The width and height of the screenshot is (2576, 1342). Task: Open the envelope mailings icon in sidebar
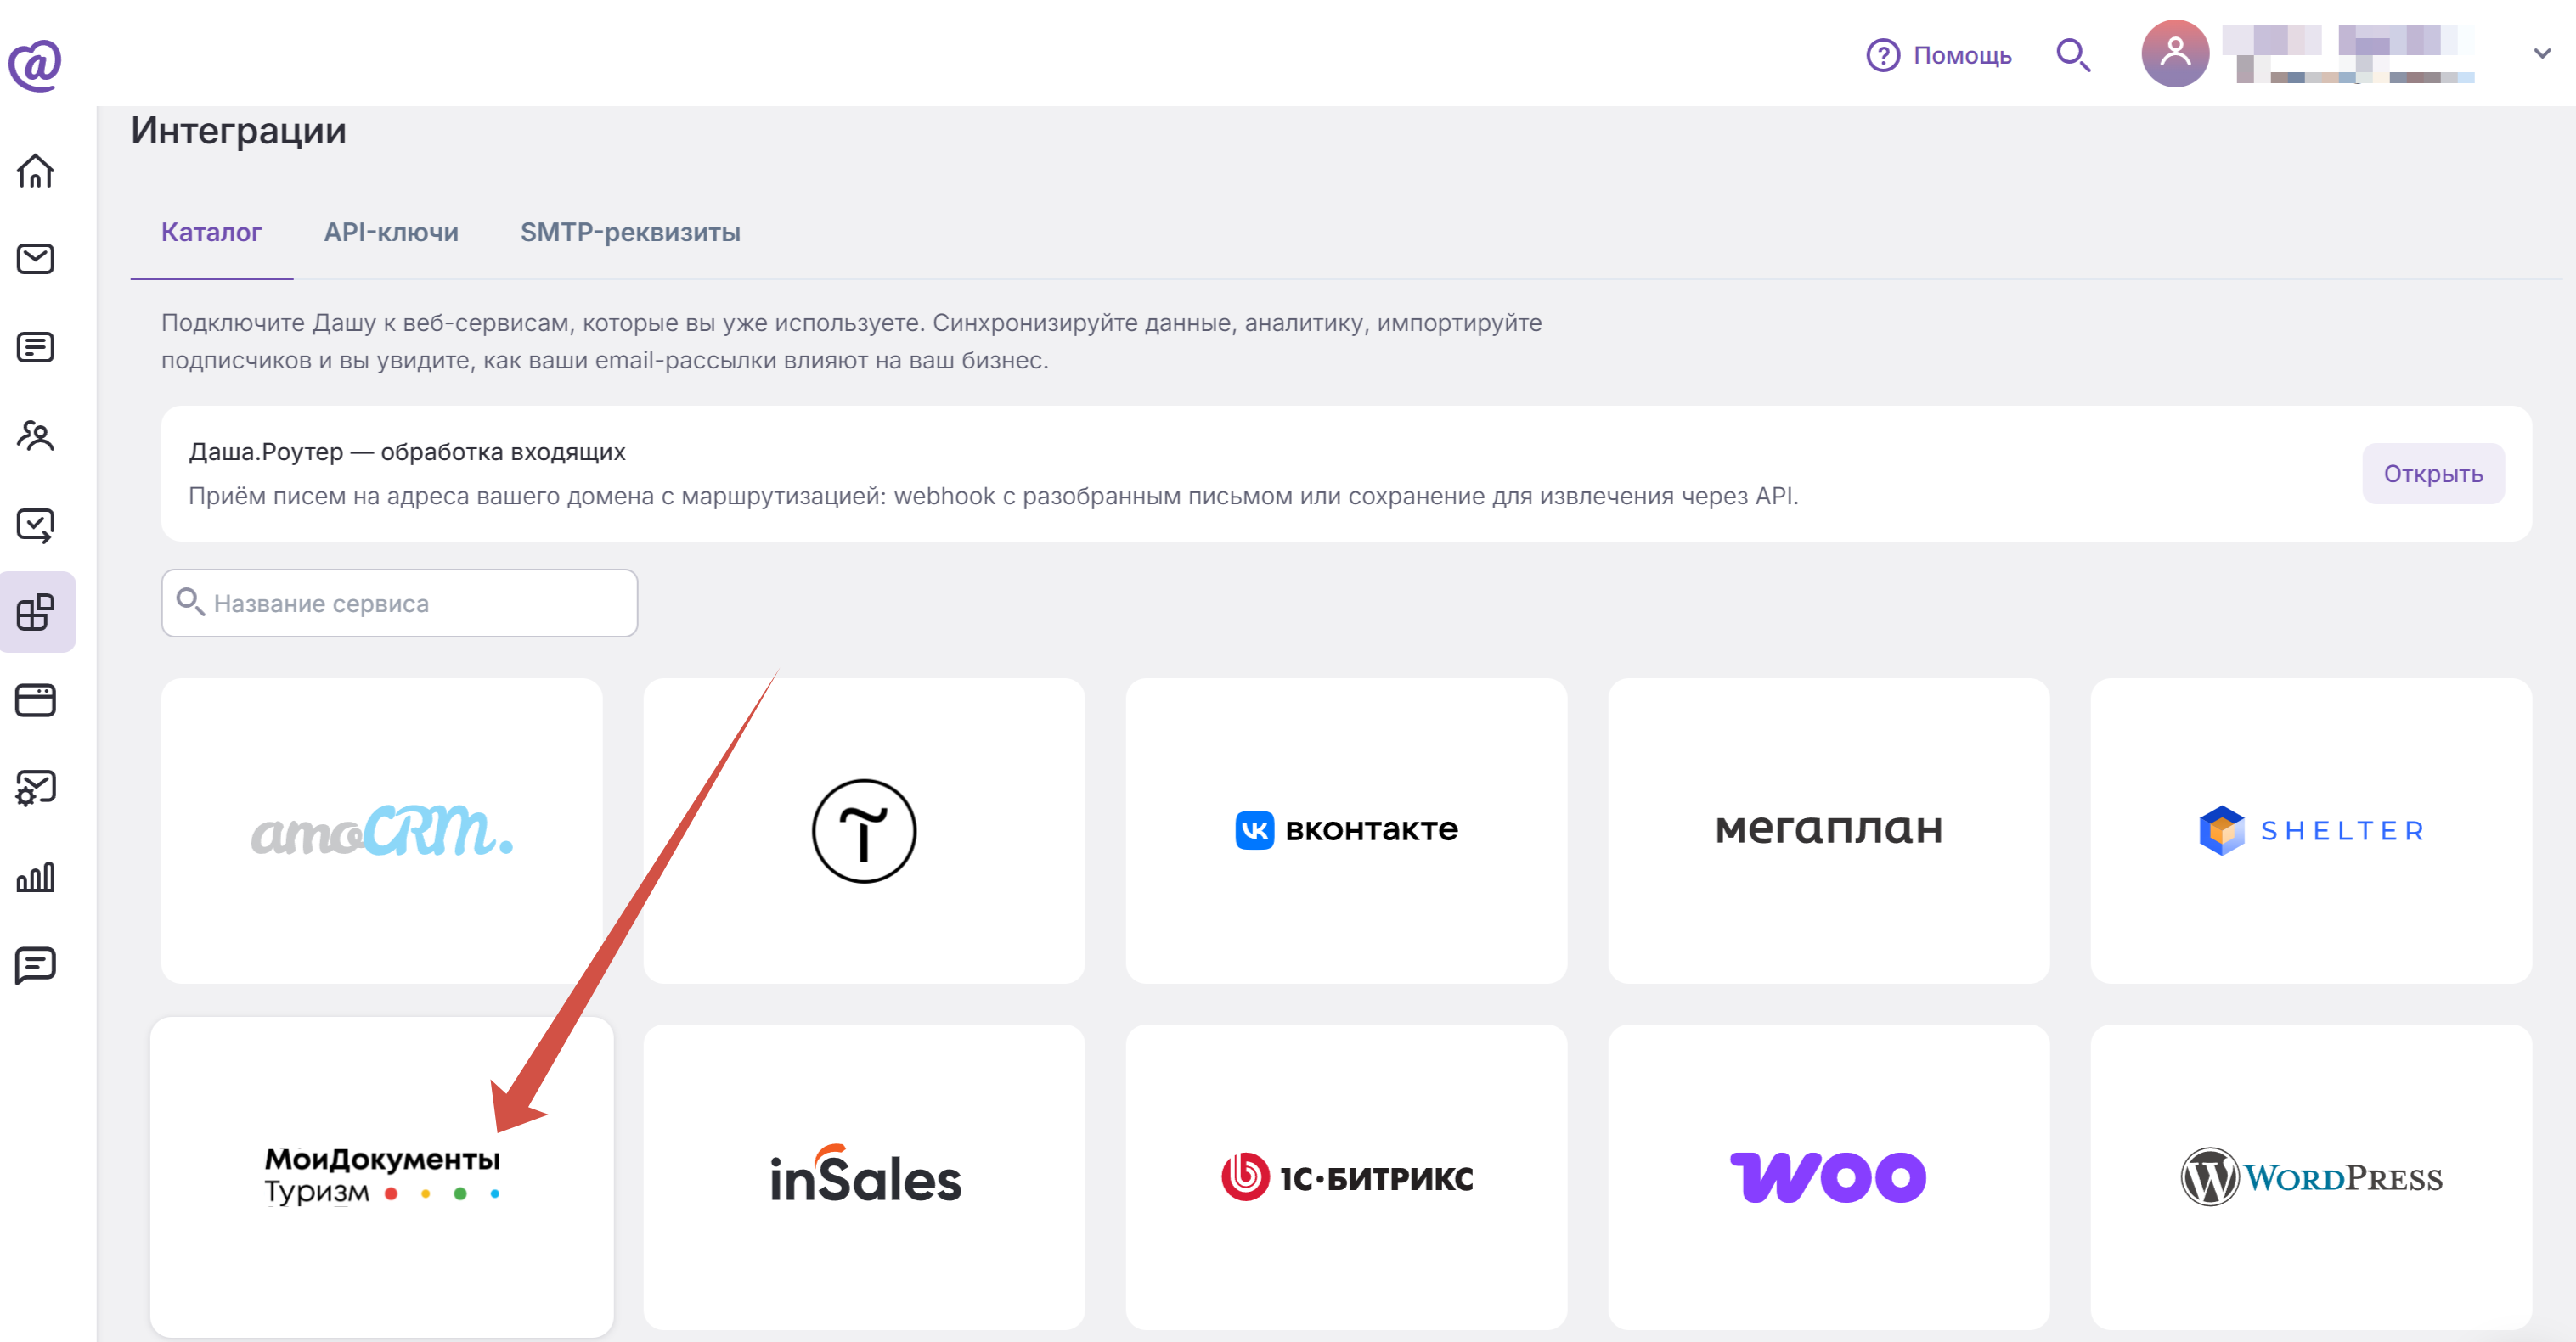[x=36, y=259]
